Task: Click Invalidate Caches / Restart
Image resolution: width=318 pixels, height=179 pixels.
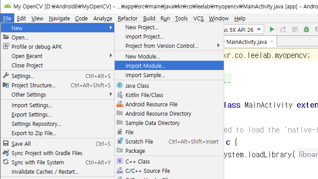Action: tap(45, 171)
